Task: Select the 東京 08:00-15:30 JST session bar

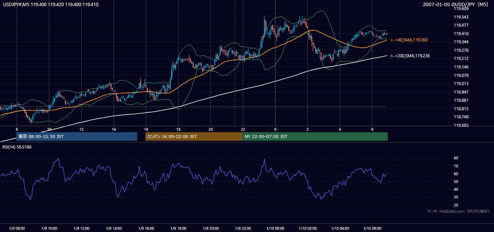Action: point(77,136)
